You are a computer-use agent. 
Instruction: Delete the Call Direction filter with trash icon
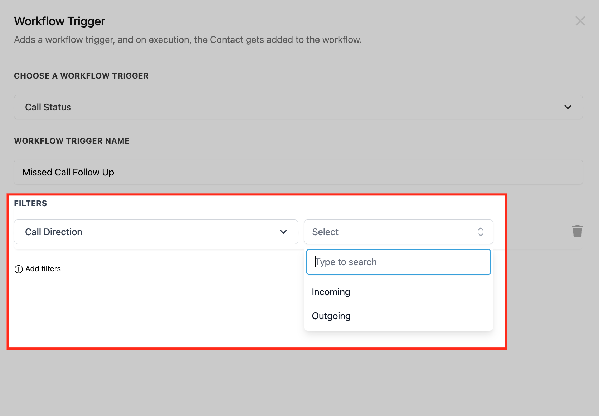[x=577, y=231]
